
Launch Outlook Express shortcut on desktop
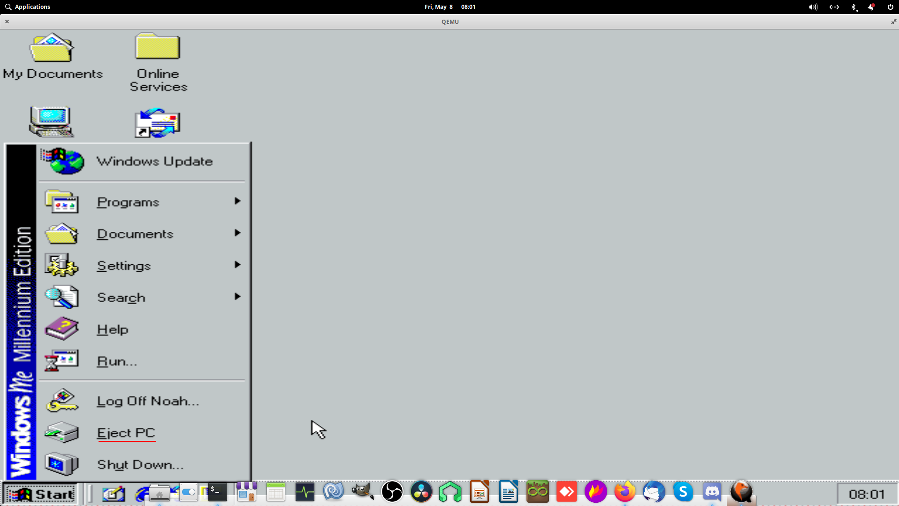[x=158, y=123]
